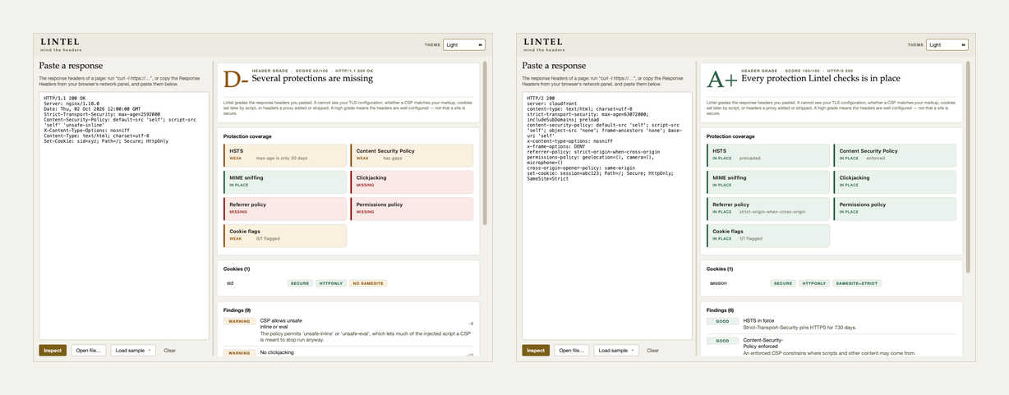The image size is (1009, 395).
Task: Select MIME sniffing card in the left window
Action: (285, 181)
